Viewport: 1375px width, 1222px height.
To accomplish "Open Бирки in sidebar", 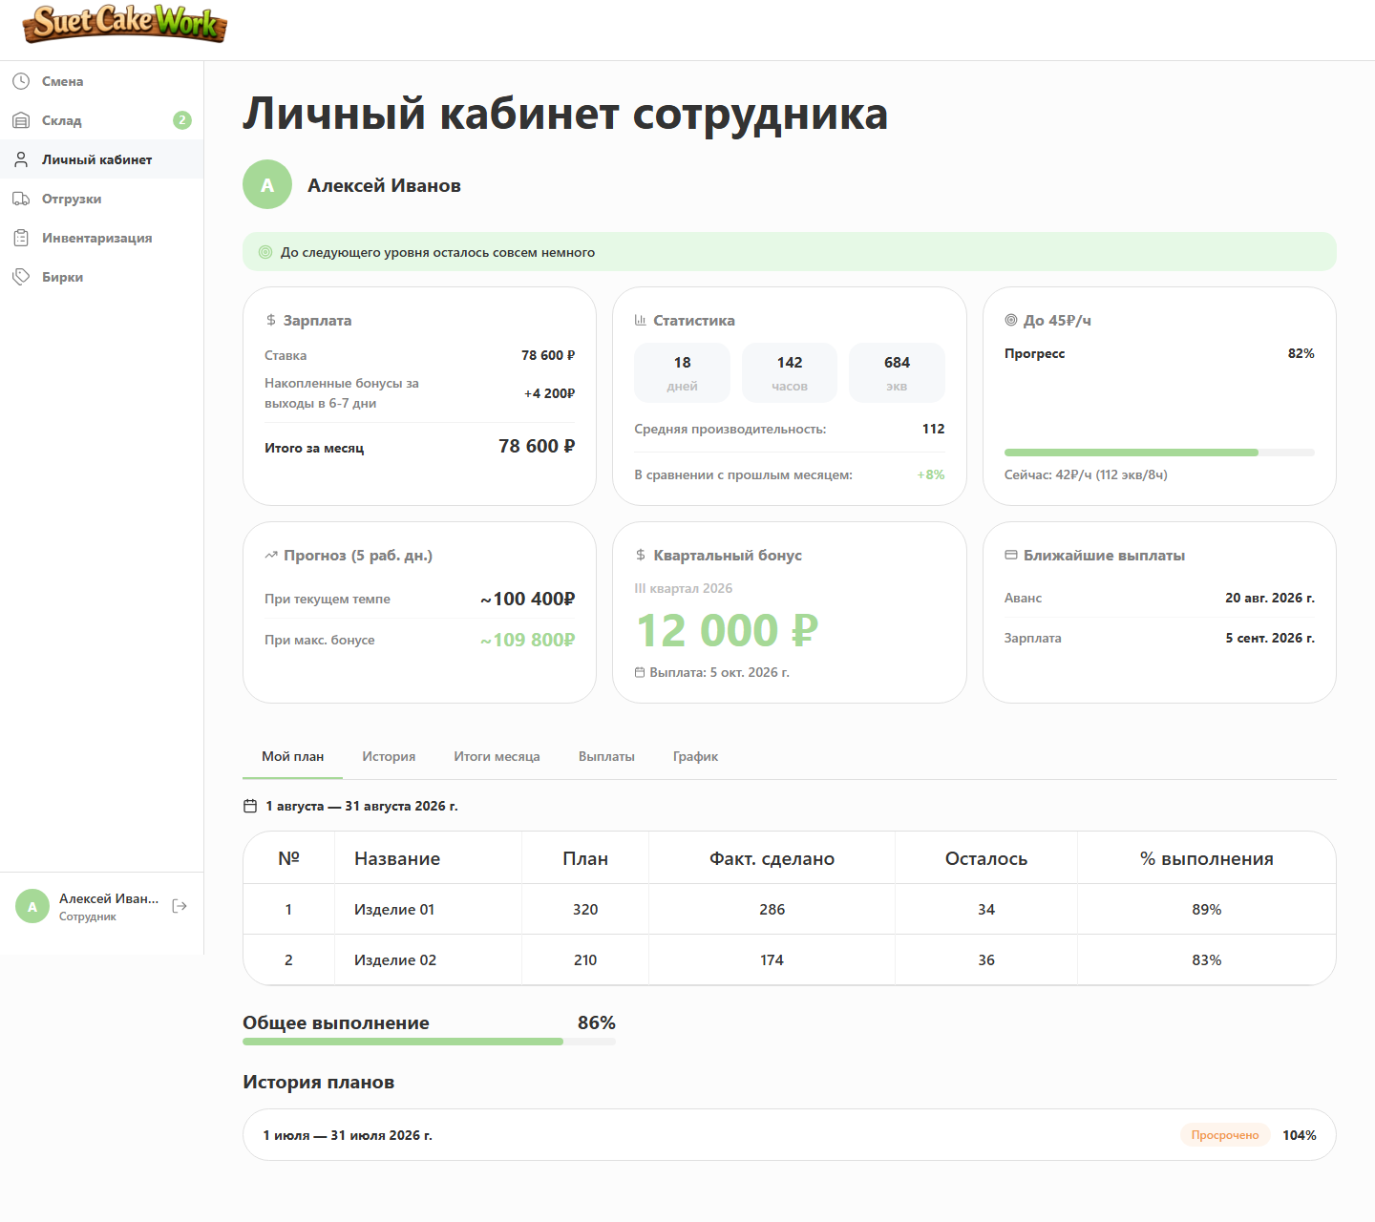I will [101, 277].
